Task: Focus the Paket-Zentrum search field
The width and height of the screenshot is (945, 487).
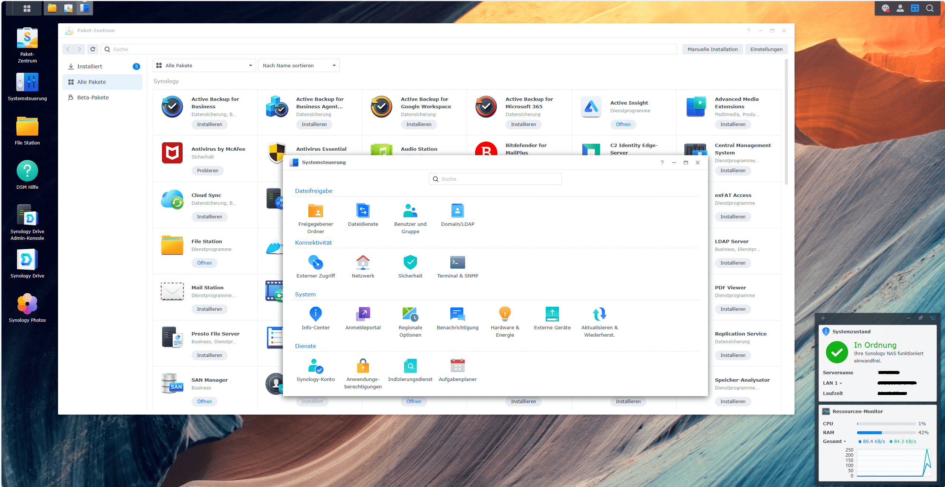Action: (x=390, y=49)
